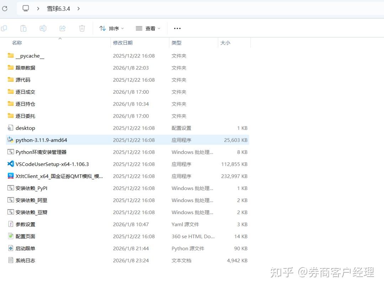
Task: Select the python-3.11.9-amd64 installer icon
Action: click(x=11, y=140)
